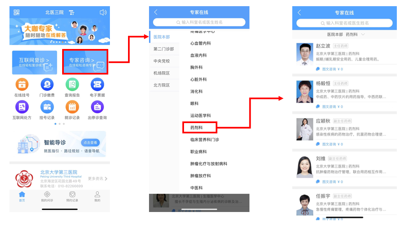Screen dimensions: 410x226
Task: Choose 心血管内科 department
Action: point(200,43)
